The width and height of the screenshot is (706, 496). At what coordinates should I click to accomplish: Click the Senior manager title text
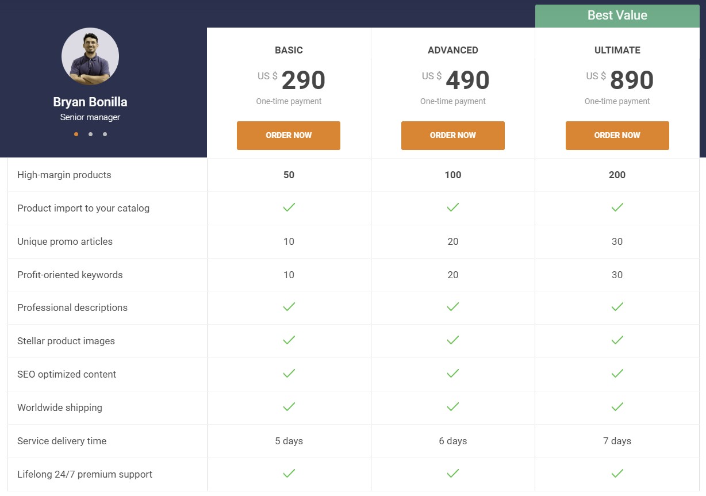tap(90, 117)
